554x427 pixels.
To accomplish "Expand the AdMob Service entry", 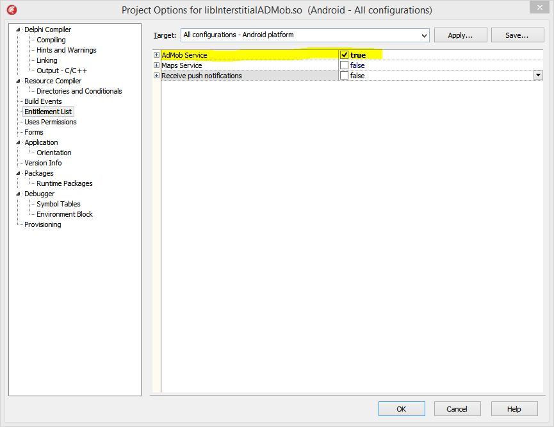I will pos(156,54).
